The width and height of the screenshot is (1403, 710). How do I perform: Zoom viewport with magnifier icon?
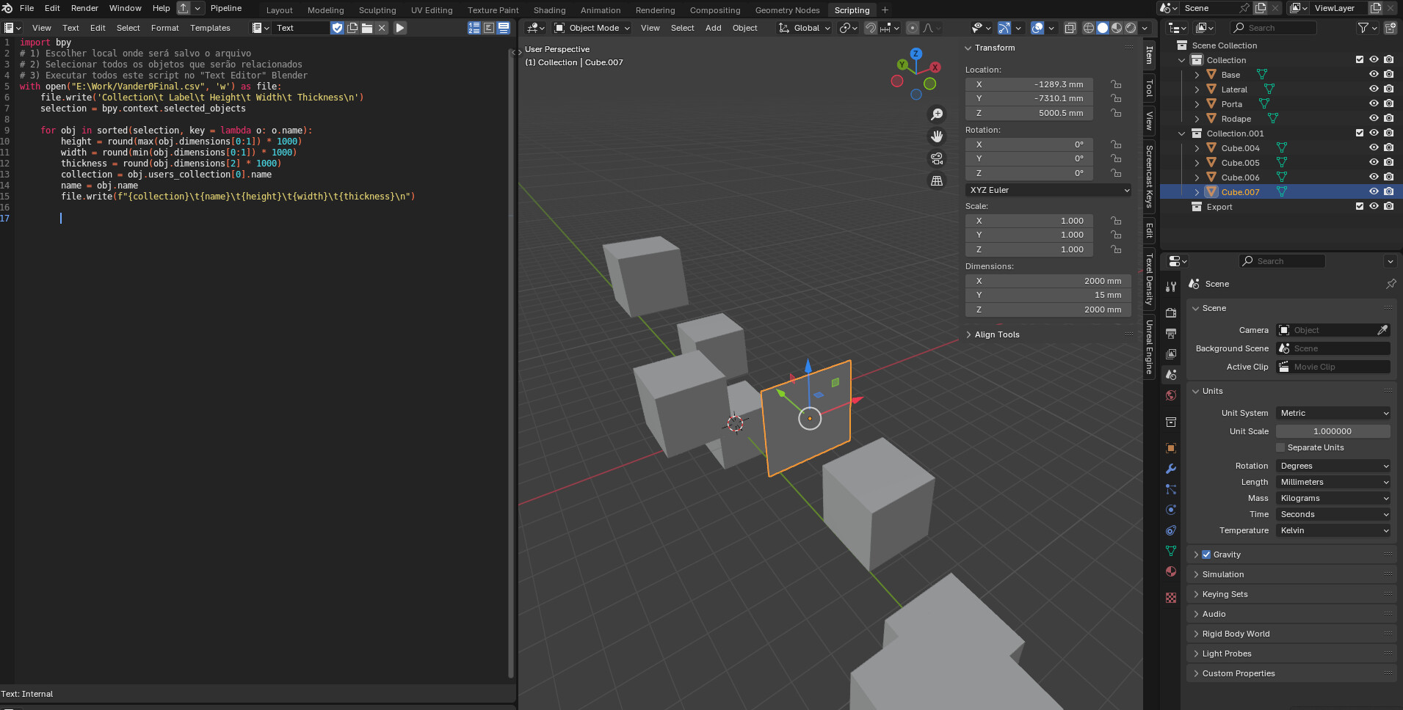pyautogui.click(x=937, y=114)
